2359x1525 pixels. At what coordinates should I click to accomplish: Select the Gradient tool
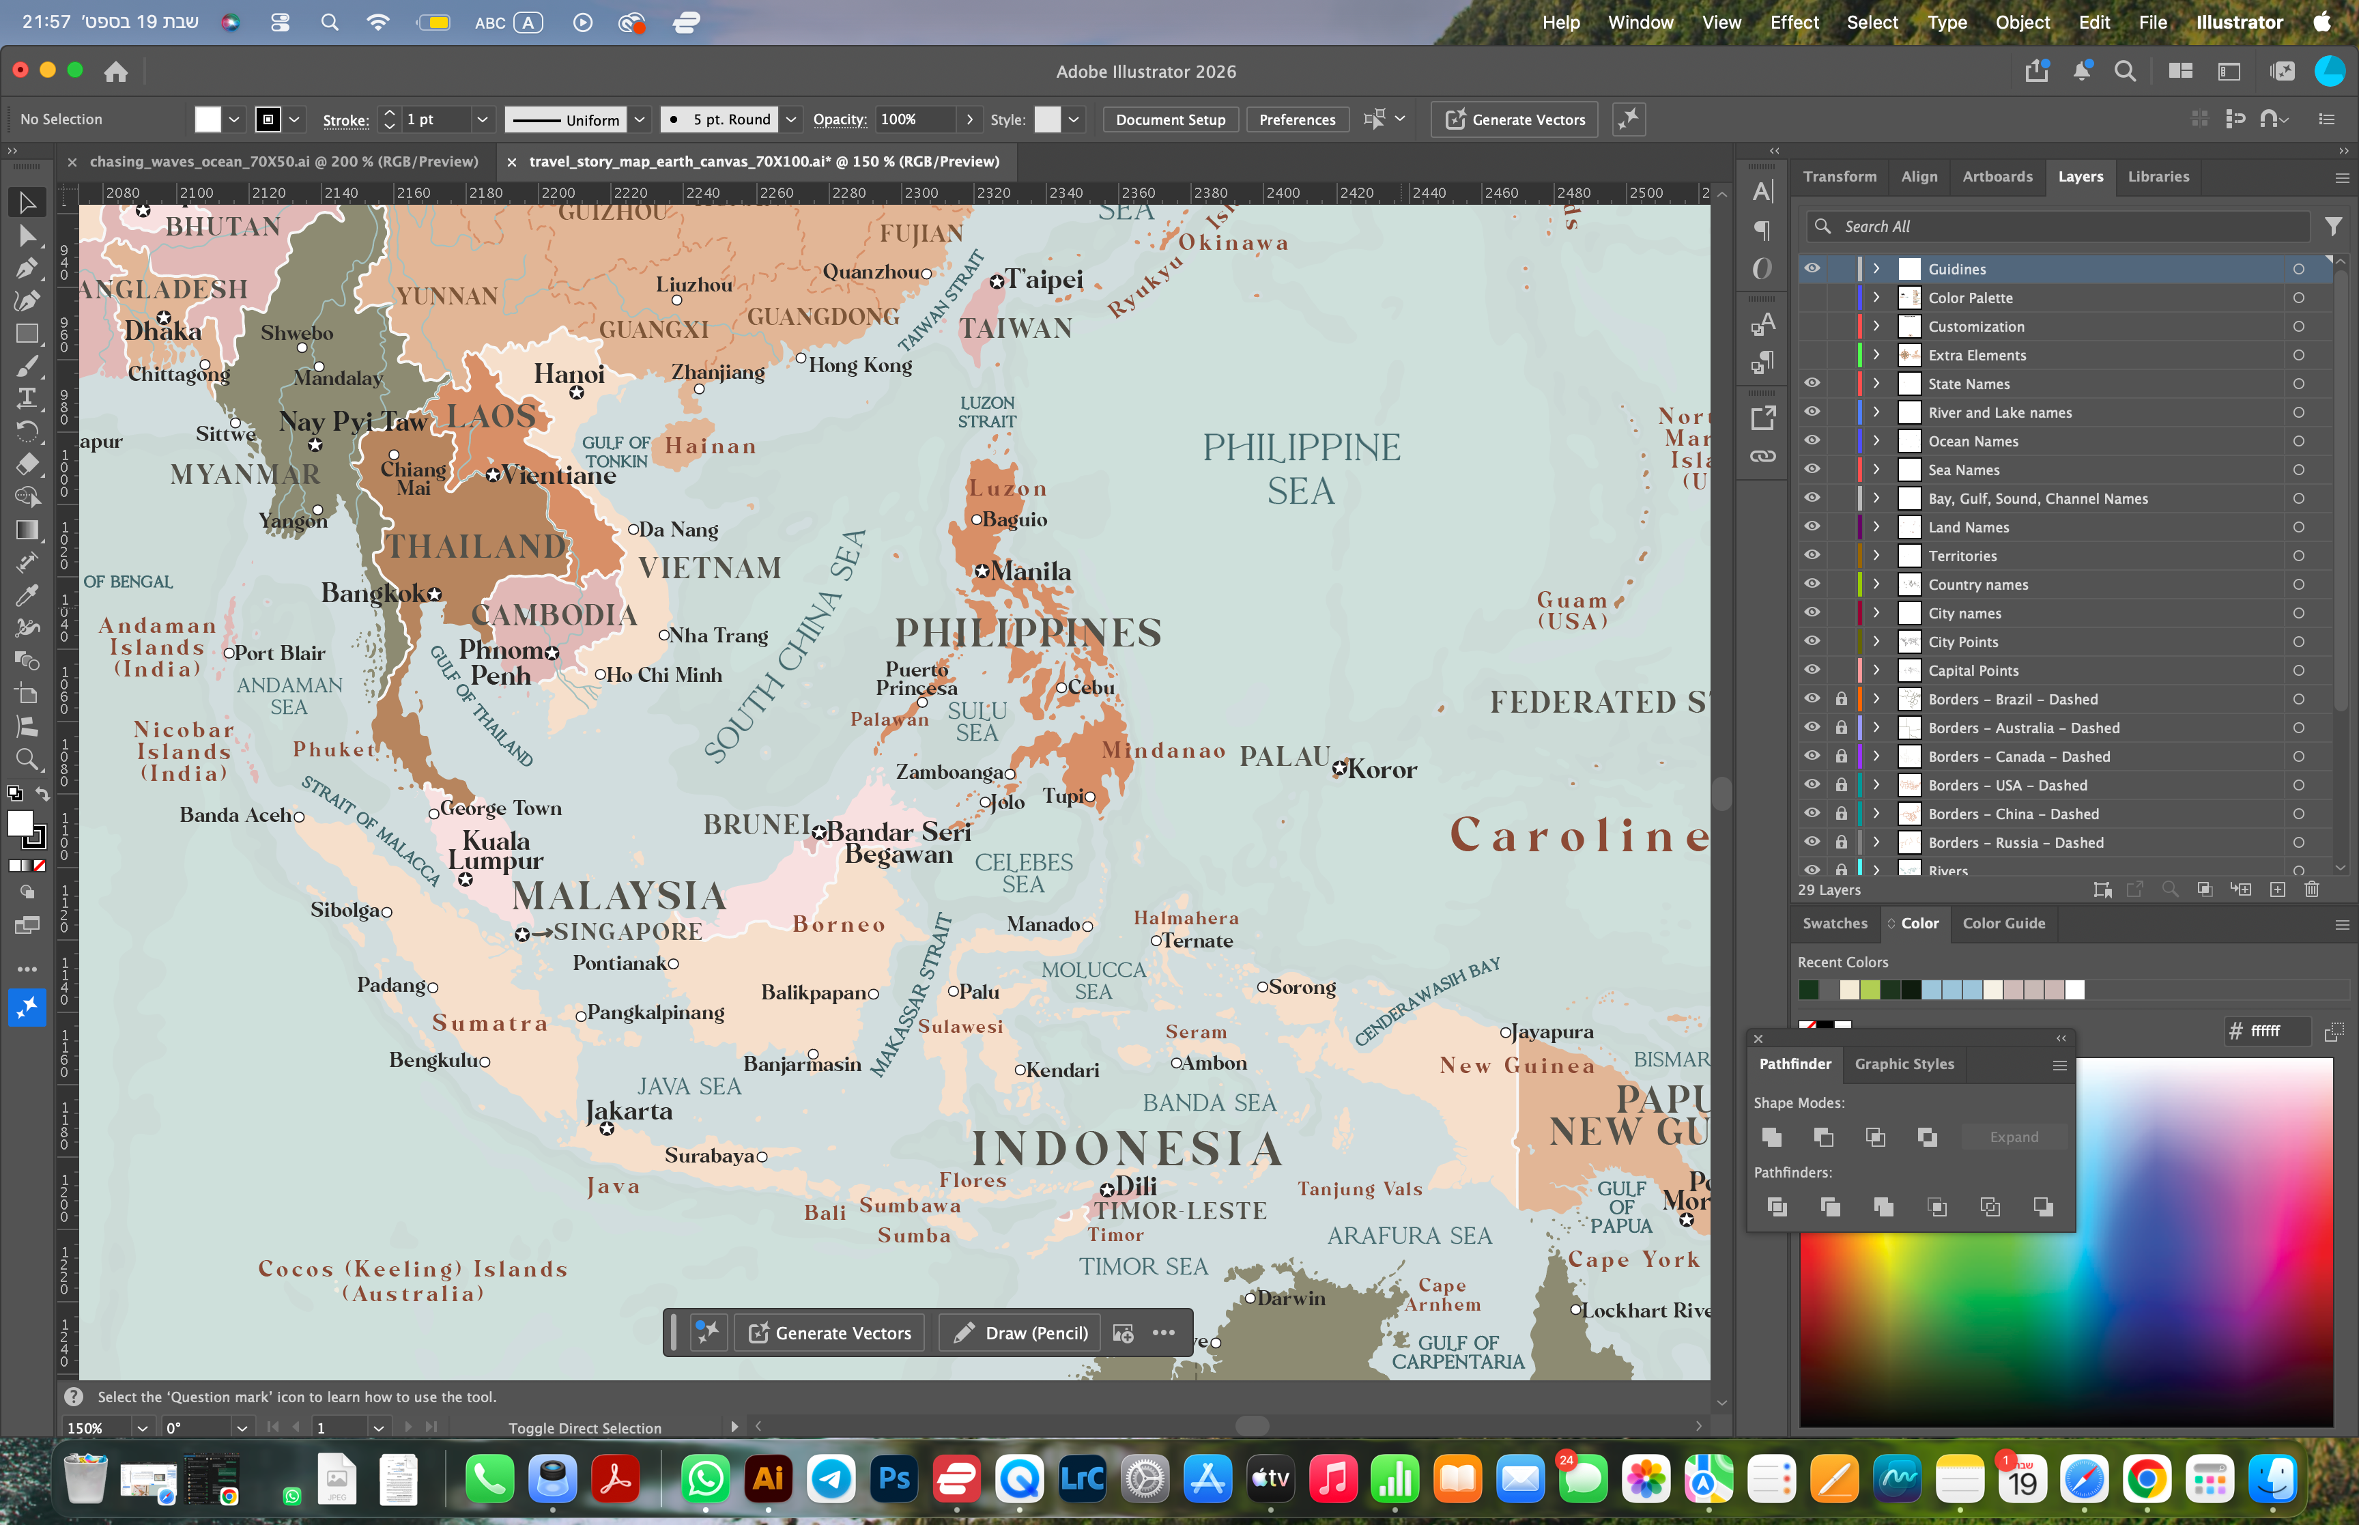click(x=27, y=530)
